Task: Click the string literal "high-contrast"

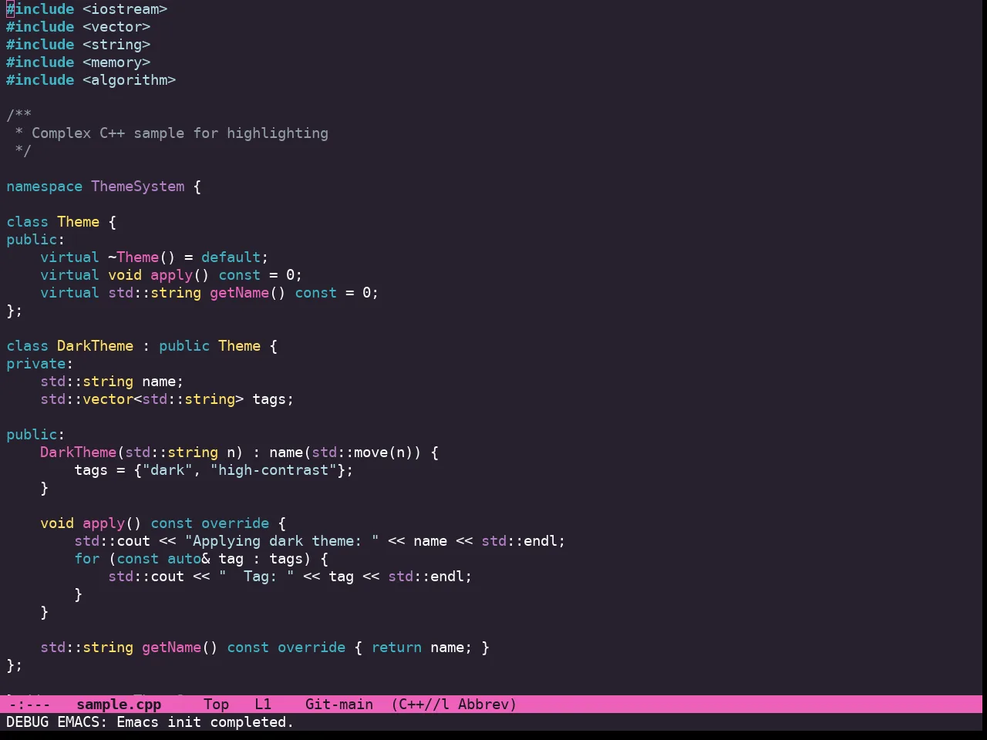Action: (x=273, y=470)
